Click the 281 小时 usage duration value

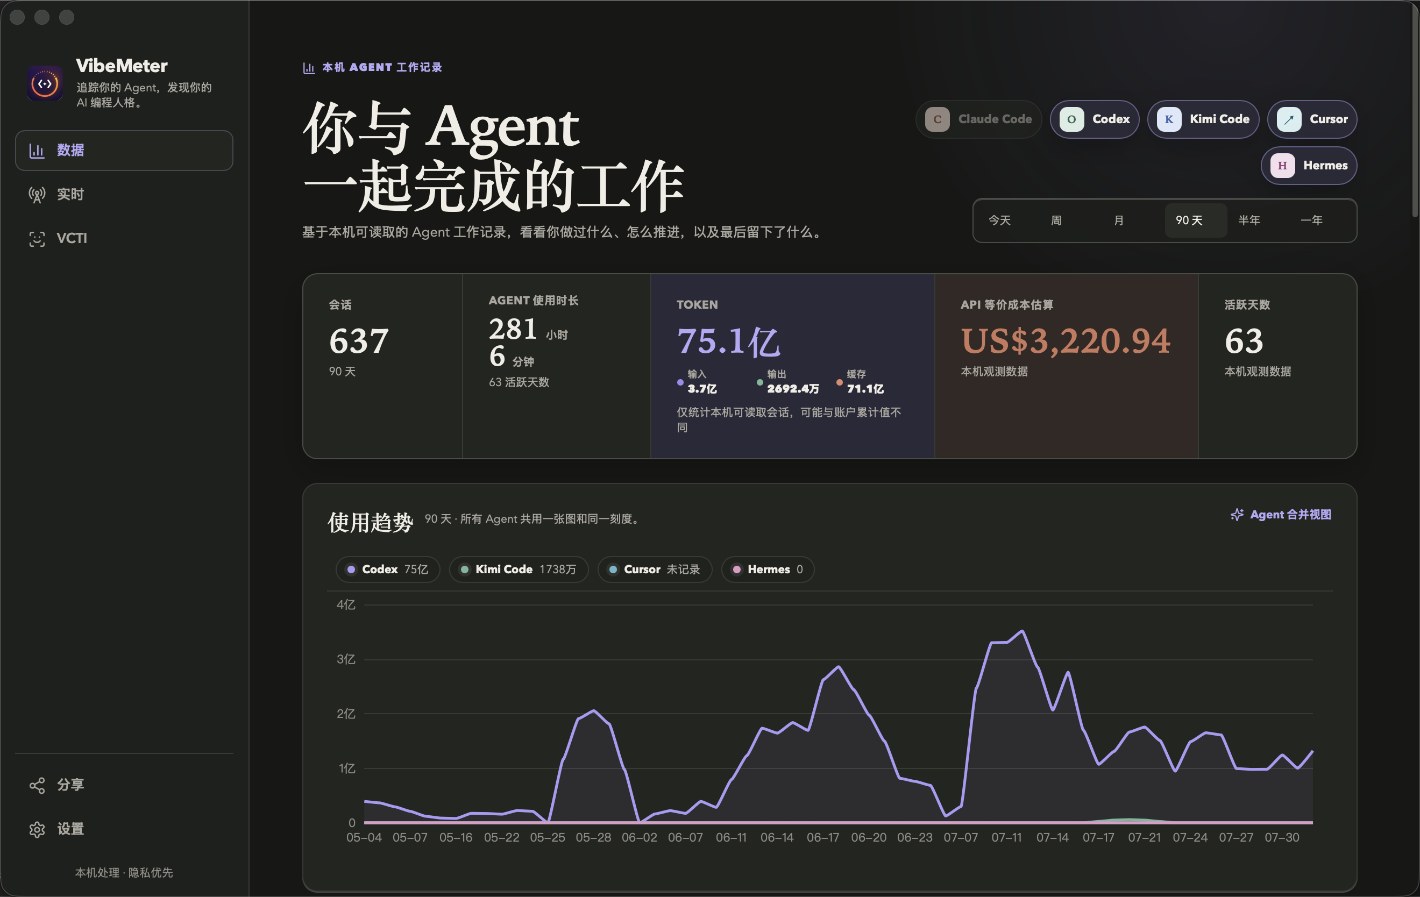[x=528, y=330]
